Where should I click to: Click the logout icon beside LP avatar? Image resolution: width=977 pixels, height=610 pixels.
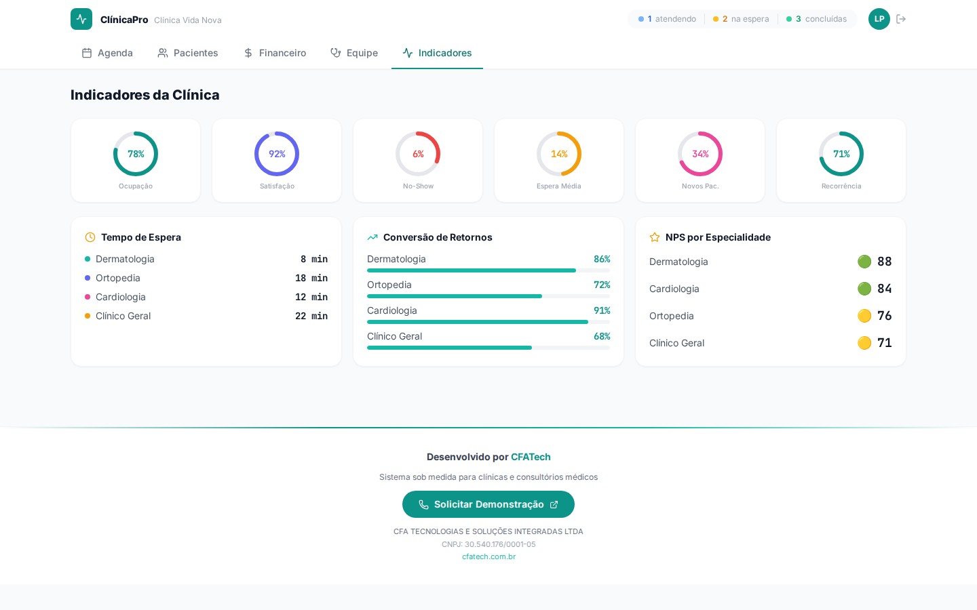(x=901, y=19)
